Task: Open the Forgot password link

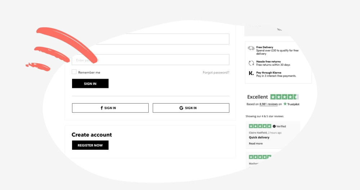Action: pos(216,73)
